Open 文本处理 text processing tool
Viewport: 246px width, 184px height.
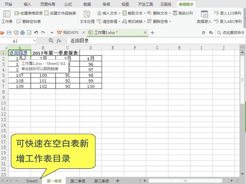[87, 17]
